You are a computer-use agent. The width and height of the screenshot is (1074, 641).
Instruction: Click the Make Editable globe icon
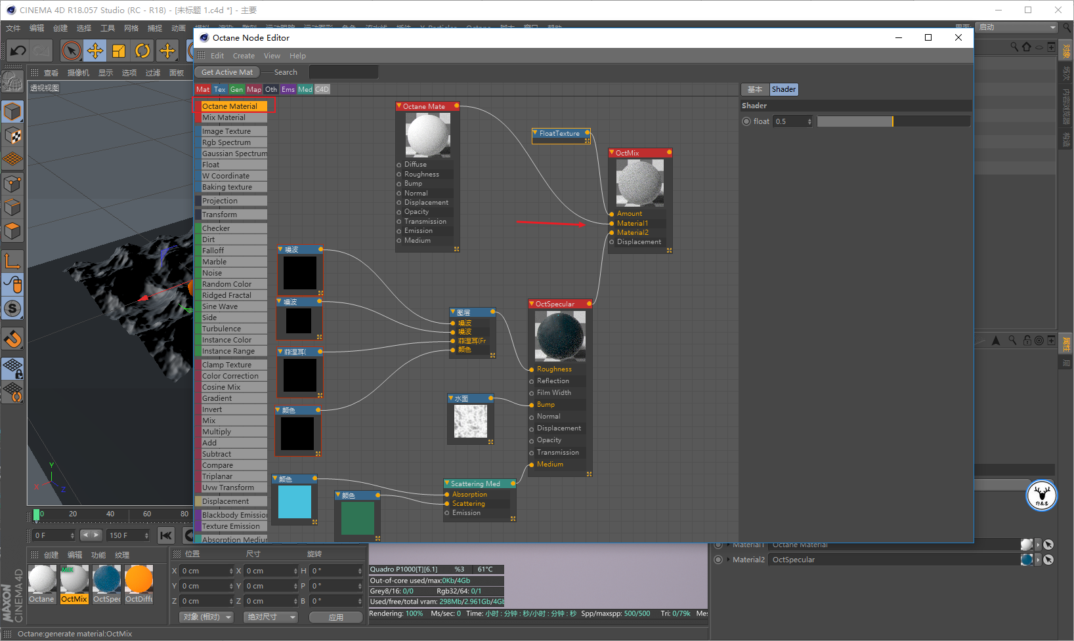(12, 82)
